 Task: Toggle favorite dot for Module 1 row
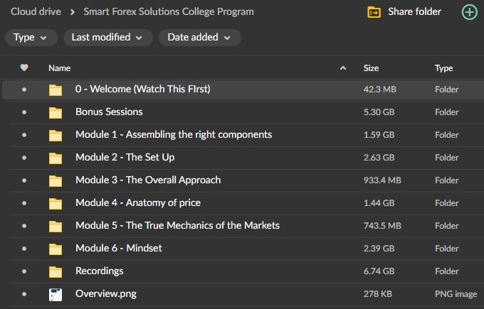click(x=24, y=135)
